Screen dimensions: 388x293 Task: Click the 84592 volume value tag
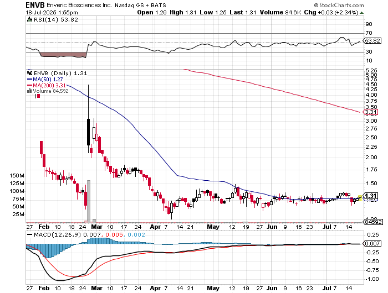[x=372, y=222]
